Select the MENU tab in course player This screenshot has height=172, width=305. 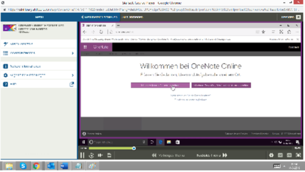click(x=39, y=17)
